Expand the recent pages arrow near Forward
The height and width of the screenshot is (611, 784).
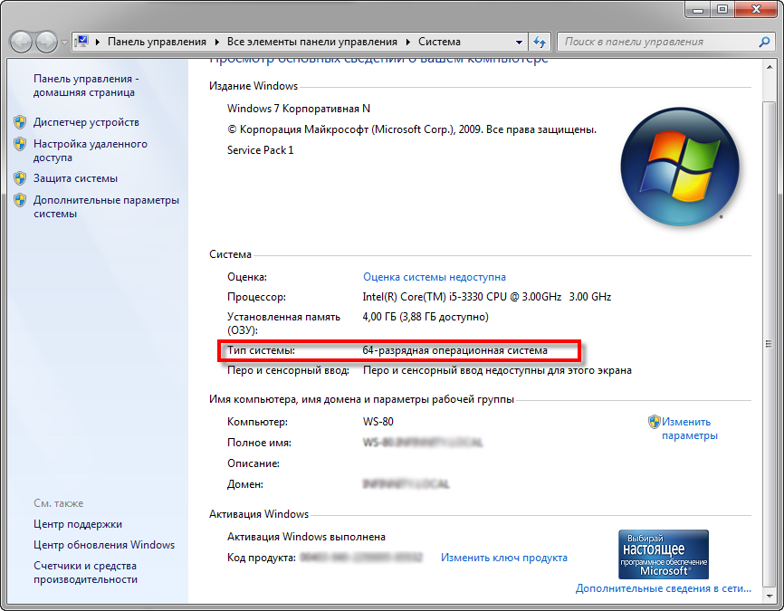[x=64, y=43]
